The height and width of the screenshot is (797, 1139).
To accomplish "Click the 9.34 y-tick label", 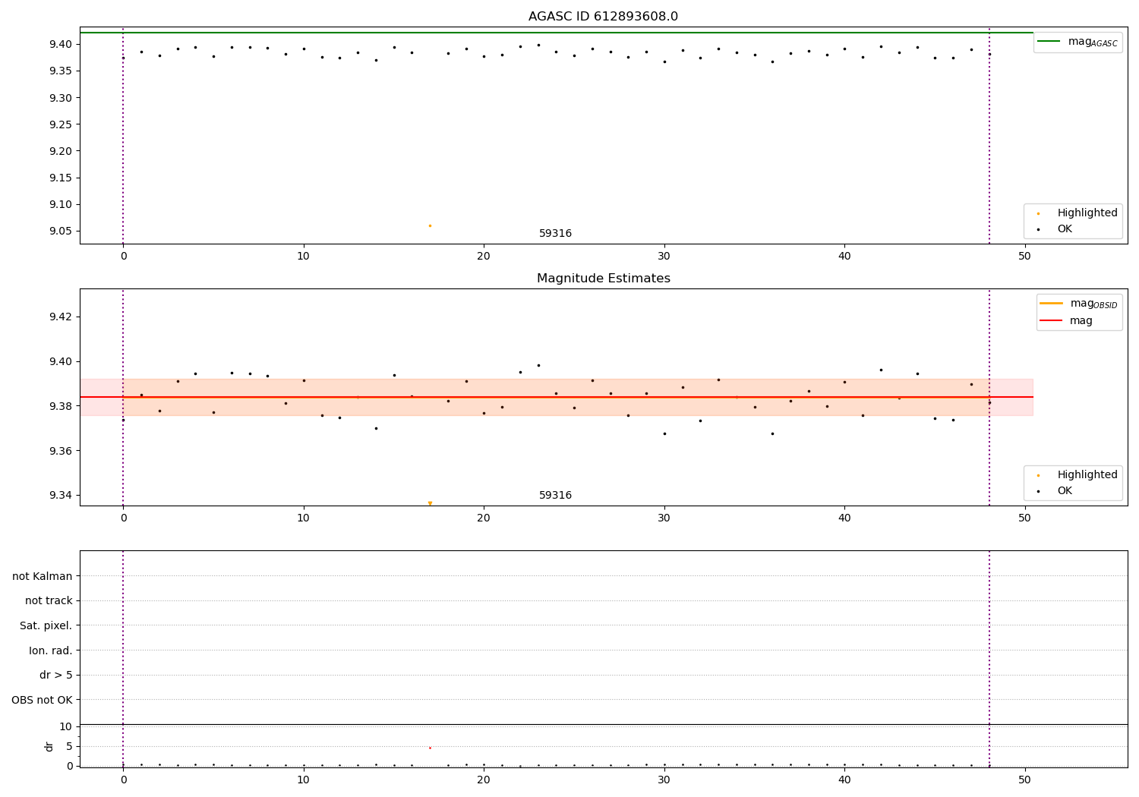I will point(59,496).
